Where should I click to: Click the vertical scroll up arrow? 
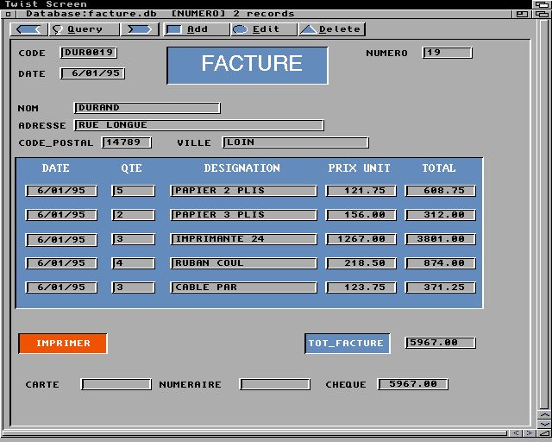[x=544, y=415]
